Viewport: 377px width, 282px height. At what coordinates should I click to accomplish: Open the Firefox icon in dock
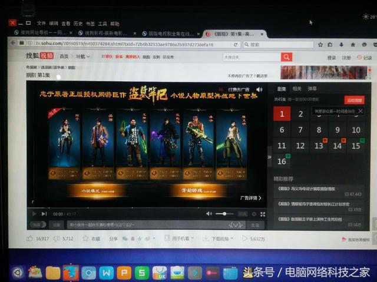click(71, 273)
